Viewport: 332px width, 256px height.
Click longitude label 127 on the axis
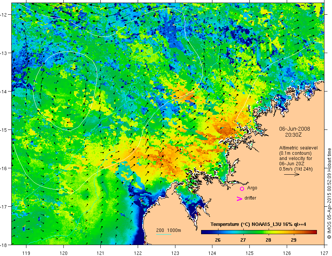point(324,253)
